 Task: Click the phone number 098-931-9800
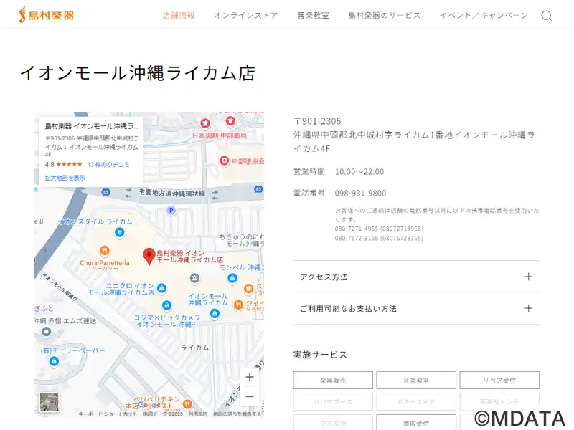360,193
